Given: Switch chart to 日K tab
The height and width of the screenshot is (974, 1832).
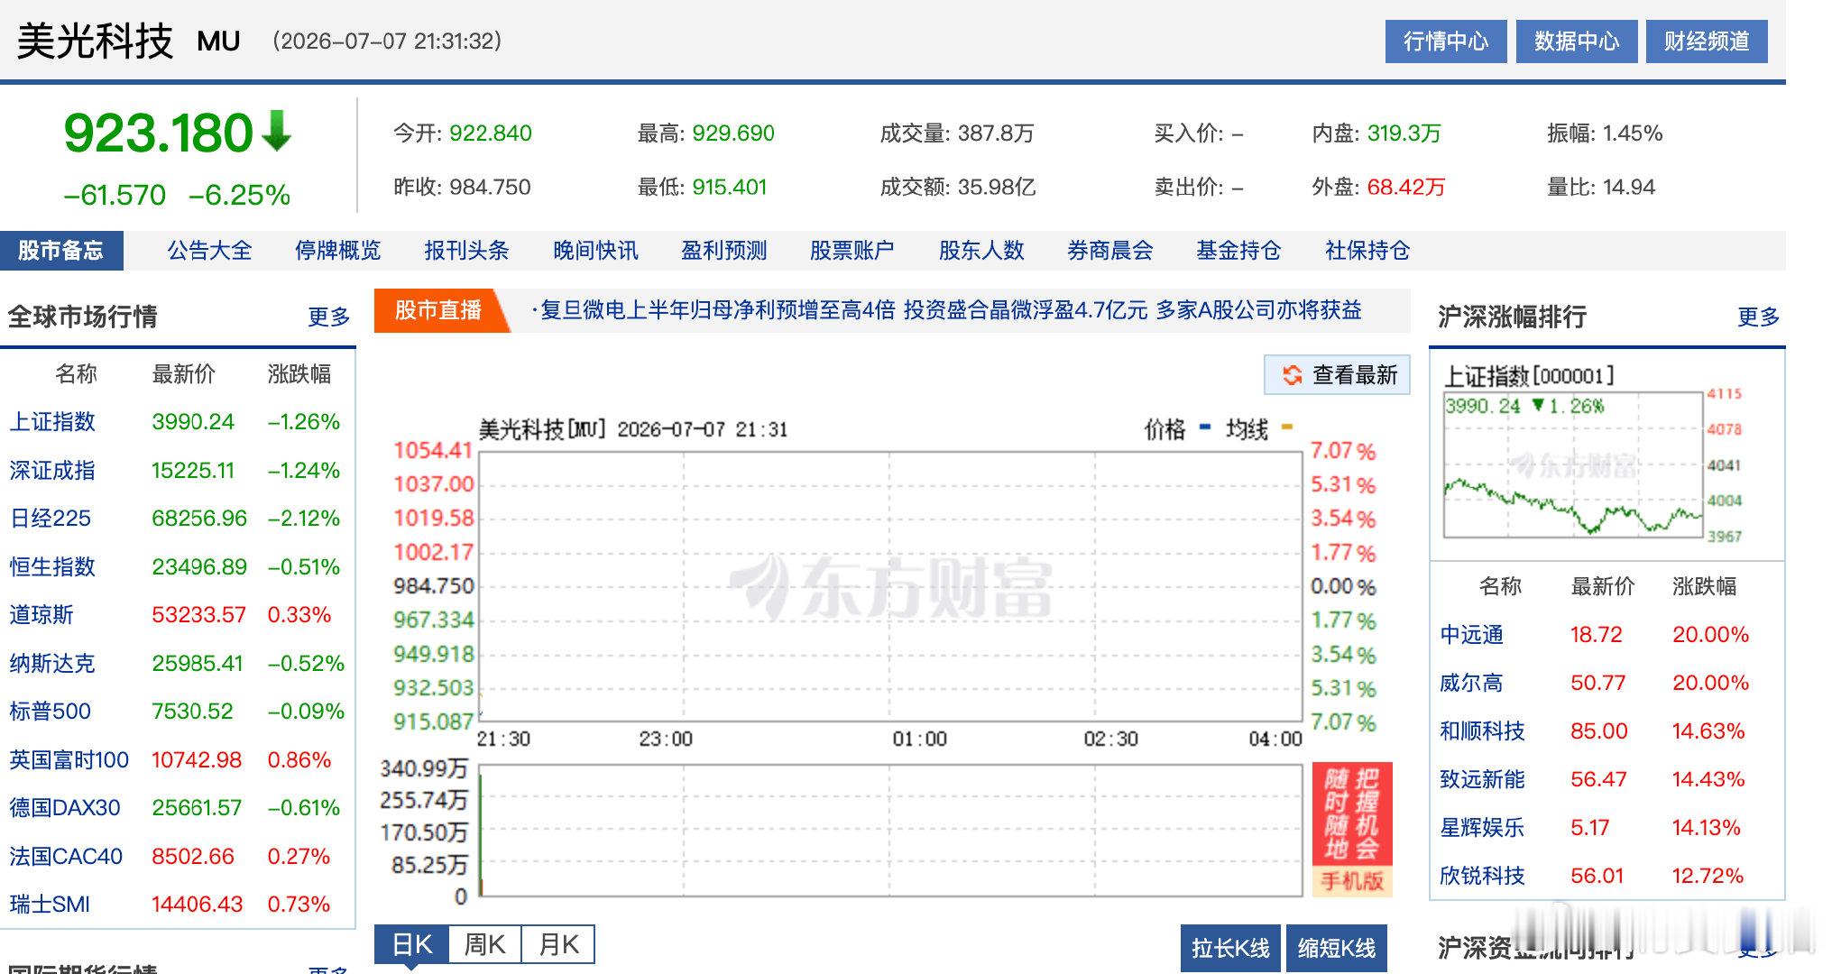Looking at the screenshot, I should point(411,945).
